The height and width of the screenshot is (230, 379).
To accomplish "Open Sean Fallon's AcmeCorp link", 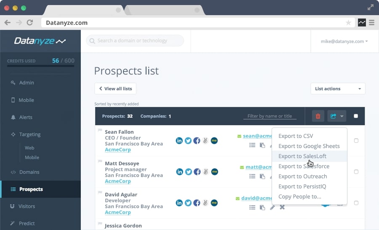I will 118,150.
